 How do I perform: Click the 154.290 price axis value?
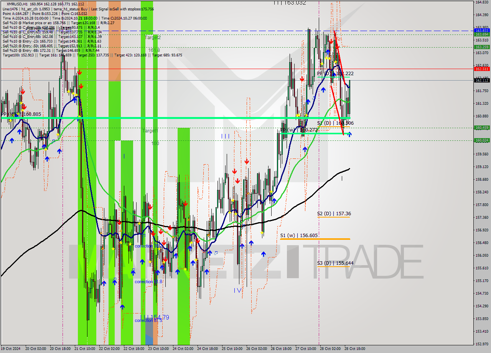point(481,306)
